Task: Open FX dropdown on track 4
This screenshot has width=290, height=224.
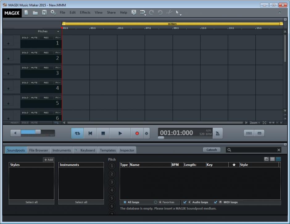Action: coord(58,83)
